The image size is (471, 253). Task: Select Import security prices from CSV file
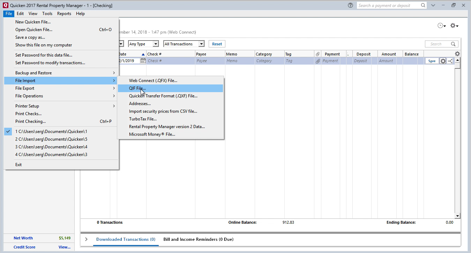coord(170,111)
